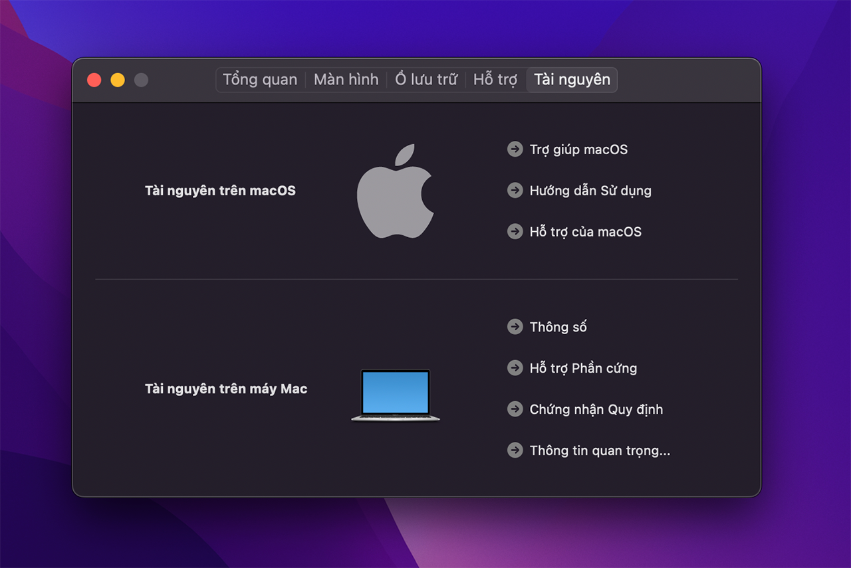This screenshot has width=851, height=568.
Task: Click the grey Apple logo
Action: 396,191
